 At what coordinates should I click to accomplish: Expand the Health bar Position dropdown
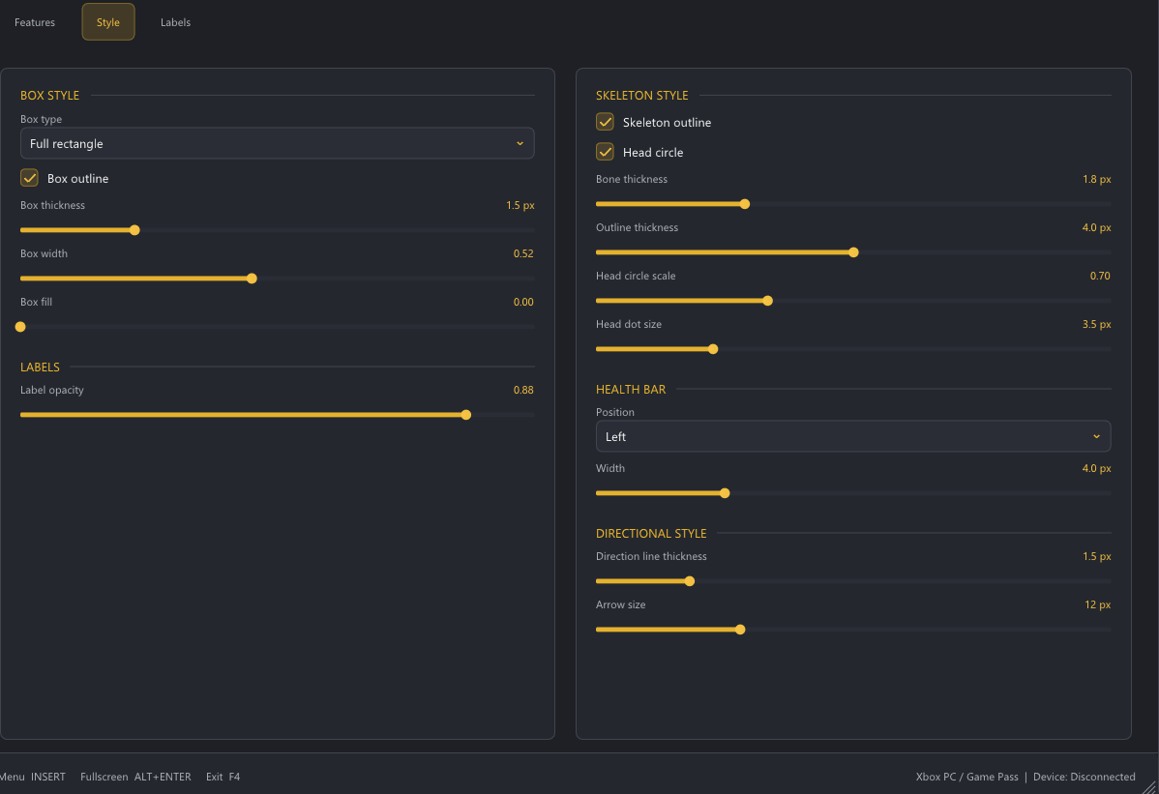(853, 436)
